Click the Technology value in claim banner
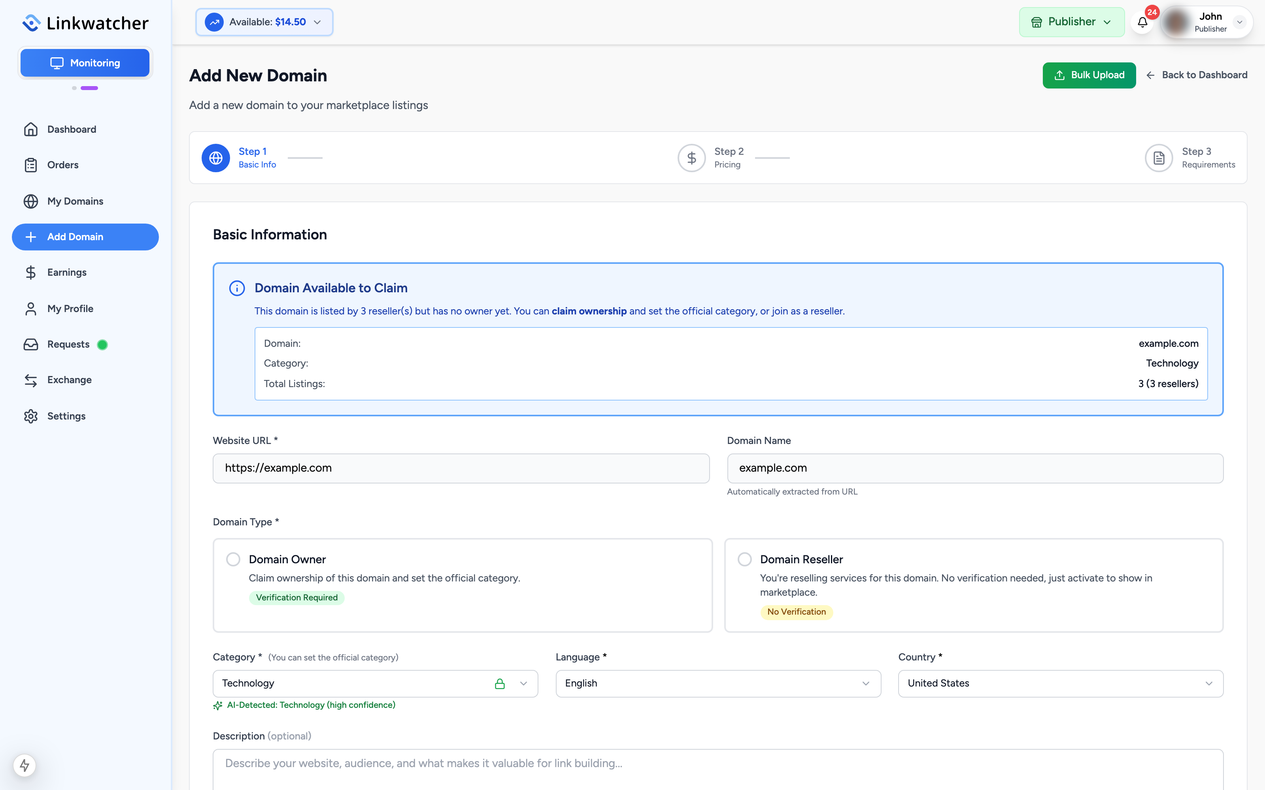This screenshot has height=790, width=1265. pos(1172,364)
